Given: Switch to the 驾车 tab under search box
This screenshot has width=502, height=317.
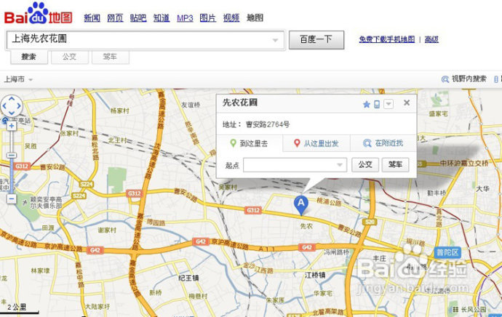Looking at the screenshot, I should click(110, 57).
